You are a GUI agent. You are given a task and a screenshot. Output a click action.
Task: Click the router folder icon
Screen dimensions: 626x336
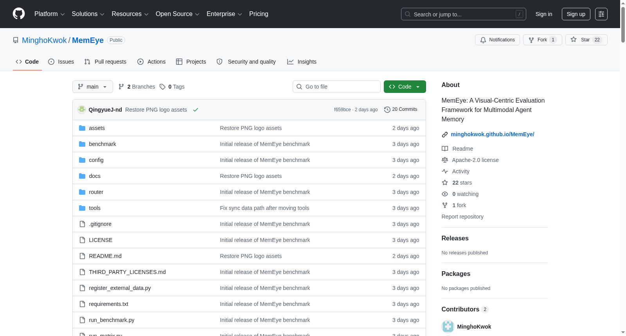[x=82, y=192]
